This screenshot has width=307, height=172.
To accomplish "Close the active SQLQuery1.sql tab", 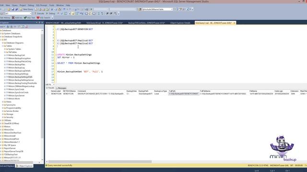I will (234, 23).
